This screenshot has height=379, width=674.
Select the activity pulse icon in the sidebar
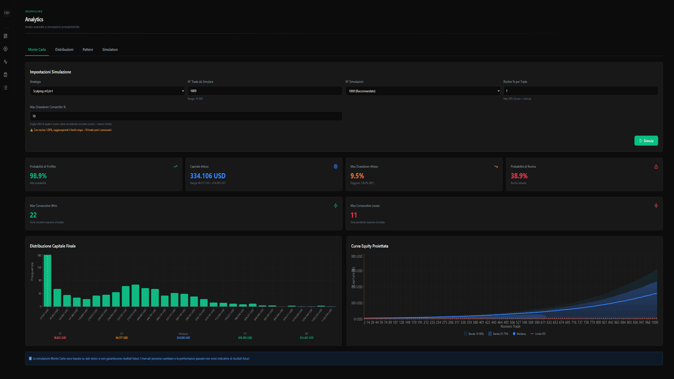coord(5,61)
